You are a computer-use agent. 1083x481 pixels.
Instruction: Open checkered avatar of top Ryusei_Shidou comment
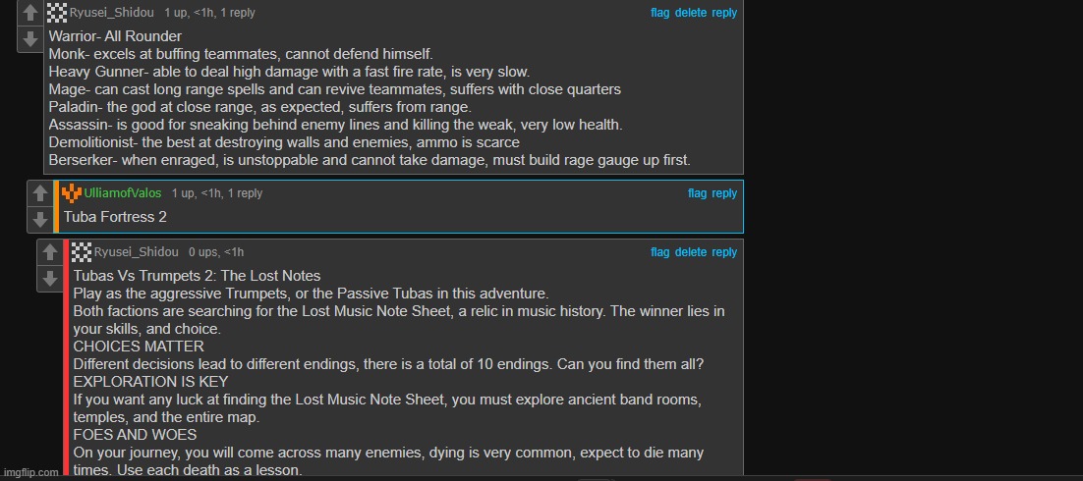[58, 13]
